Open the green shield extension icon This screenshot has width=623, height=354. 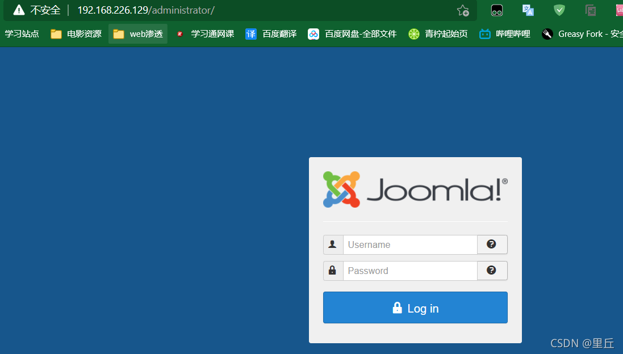click(559, 10)
